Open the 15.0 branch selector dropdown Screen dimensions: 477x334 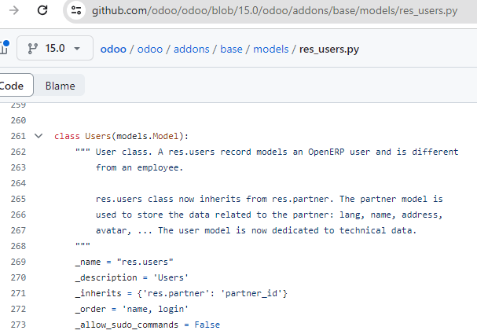tap(55, 48)
